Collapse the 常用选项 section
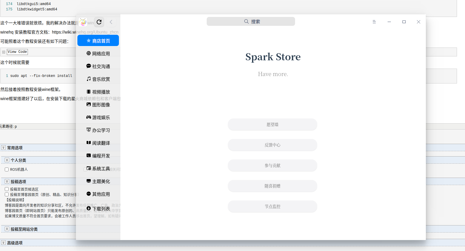Viewport: 465px width, 251px height. 3,147
